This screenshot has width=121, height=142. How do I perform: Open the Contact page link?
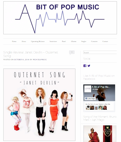click(x=105, y=41)
